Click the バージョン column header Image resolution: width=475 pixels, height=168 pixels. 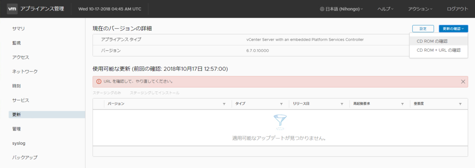click(116, 104)
